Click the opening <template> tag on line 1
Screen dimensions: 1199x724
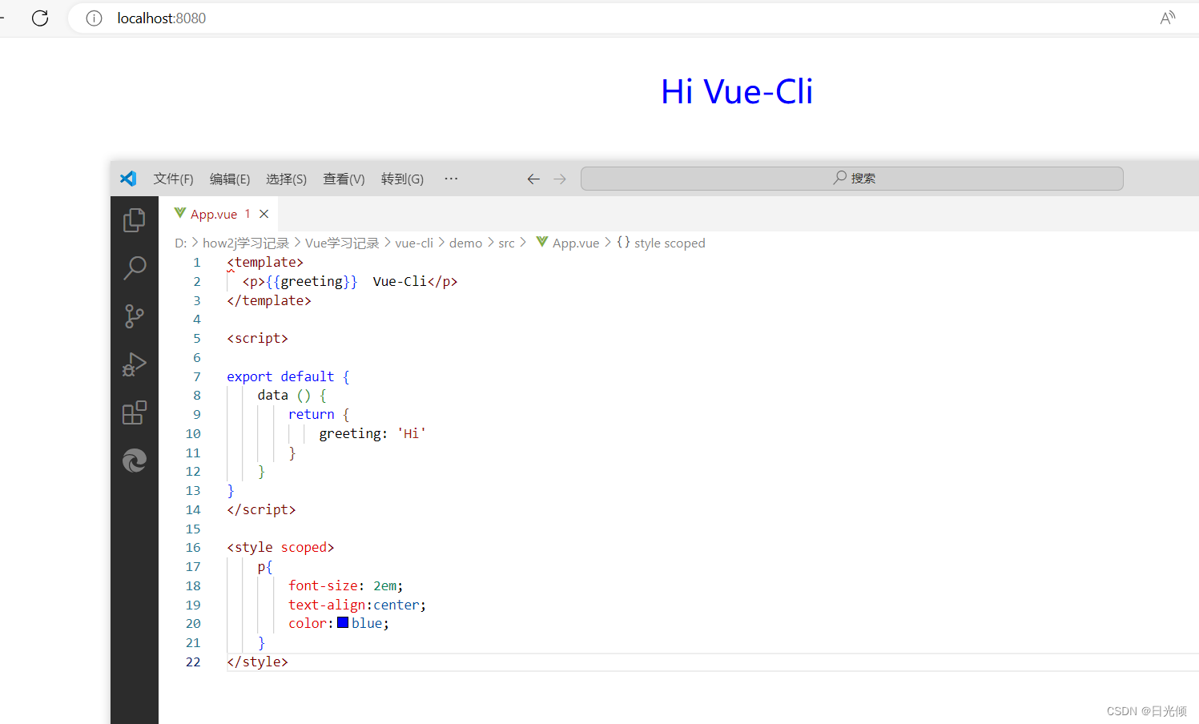(x=265, y=262)
